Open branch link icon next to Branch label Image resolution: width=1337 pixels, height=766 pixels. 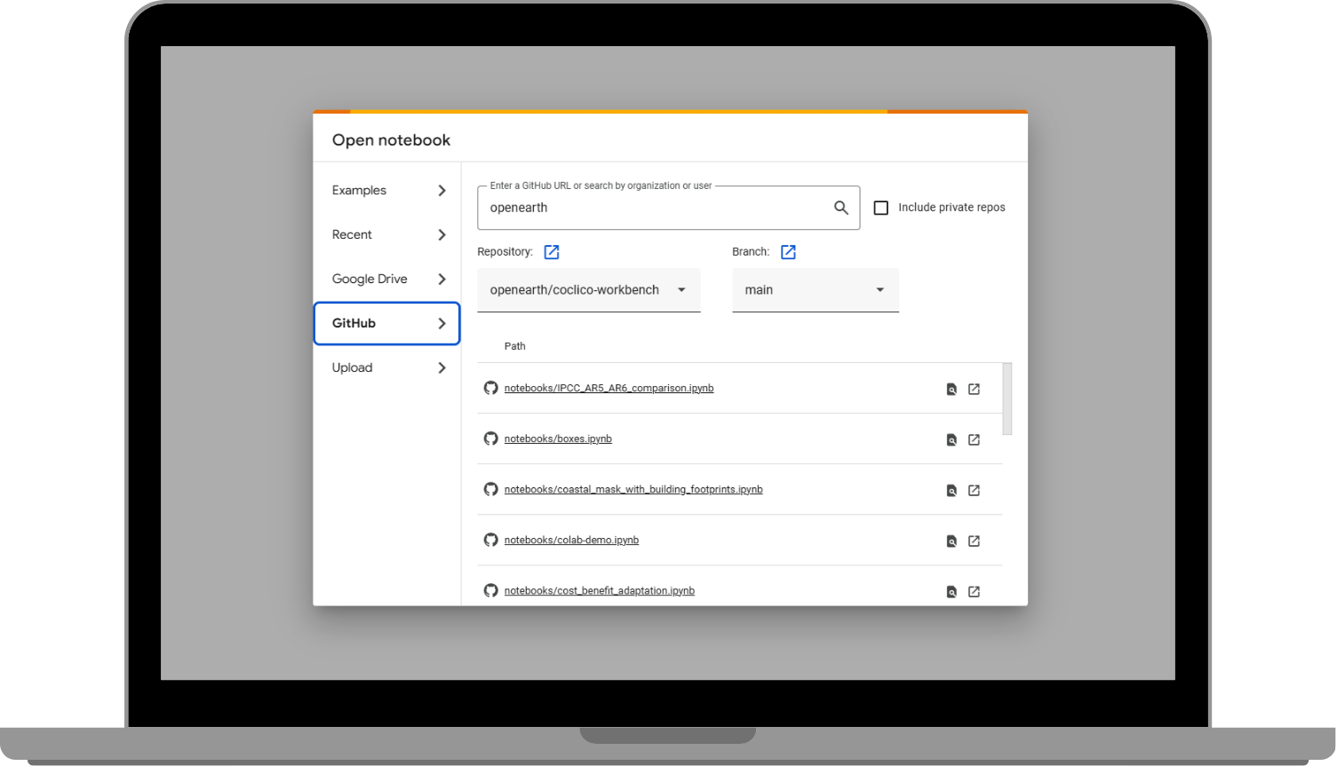click(788, 252)
